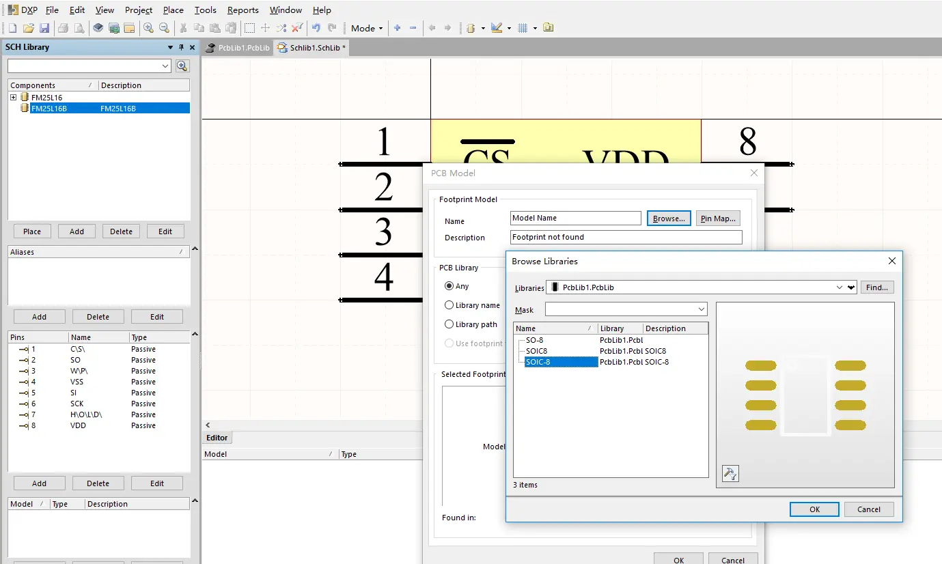Screen dimensions: 942x564
Task: Select the Any radio button
Action: click(x=449, y=286)
